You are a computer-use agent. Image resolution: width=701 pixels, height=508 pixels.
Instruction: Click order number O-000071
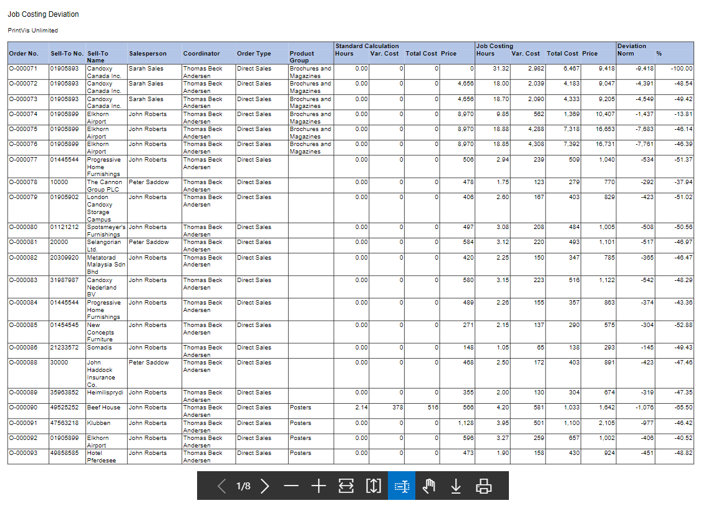tap(24, 69)
